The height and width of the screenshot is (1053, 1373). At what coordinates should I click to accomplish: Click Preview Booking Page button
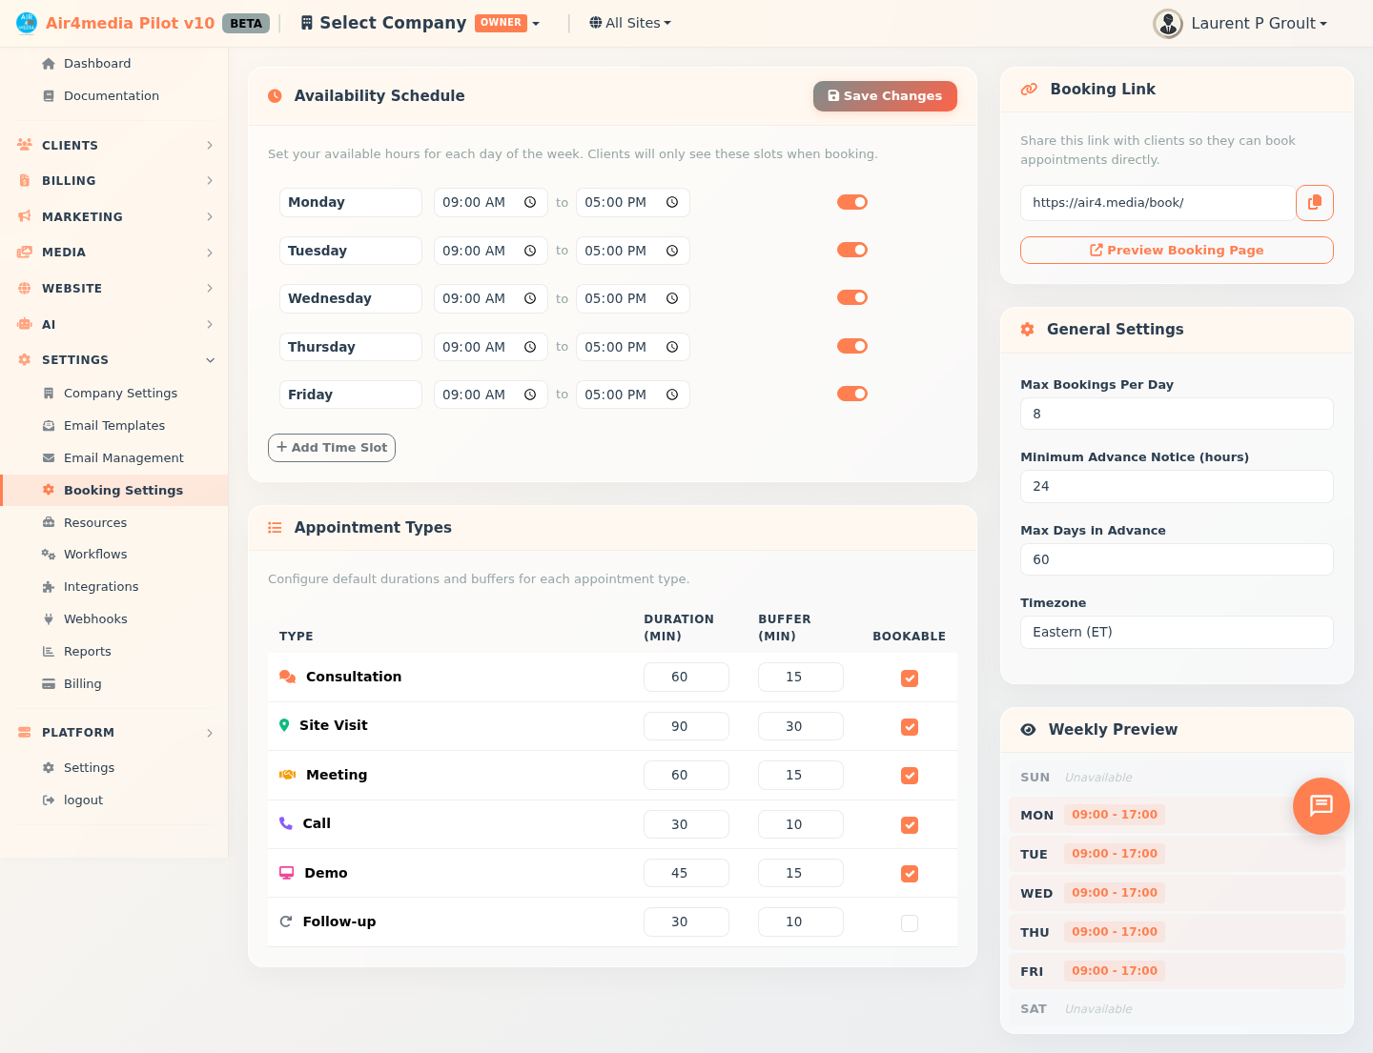point(1176,251)
